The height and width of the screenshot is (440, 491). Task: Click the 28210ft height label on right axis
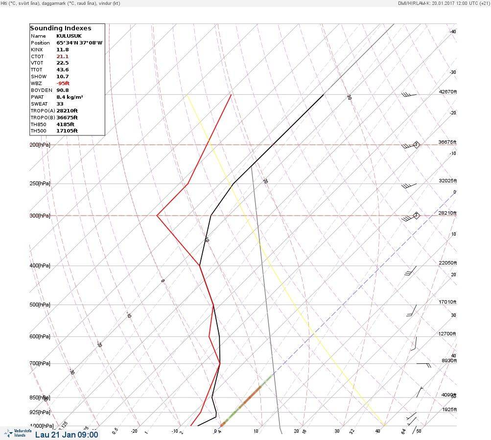(x=447, y=213)
